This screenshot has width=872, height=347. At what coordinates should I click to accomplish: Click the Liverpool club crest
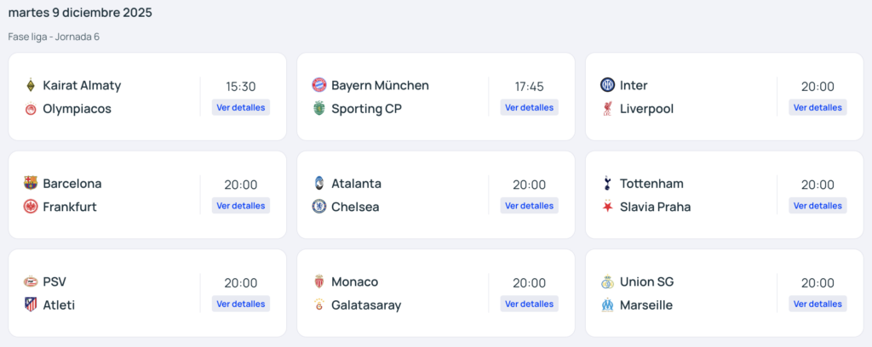click(x=608, y=109)
